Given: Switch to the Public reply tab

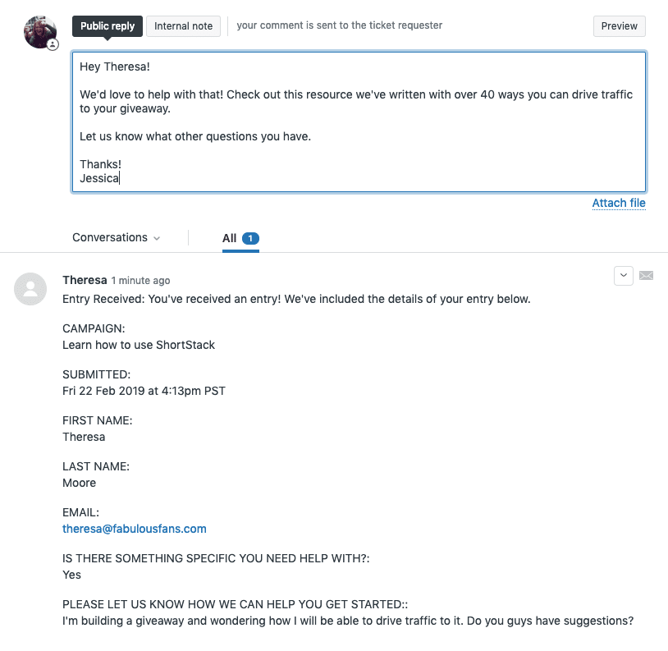Looking at the screenshot, I should point(108,26).
